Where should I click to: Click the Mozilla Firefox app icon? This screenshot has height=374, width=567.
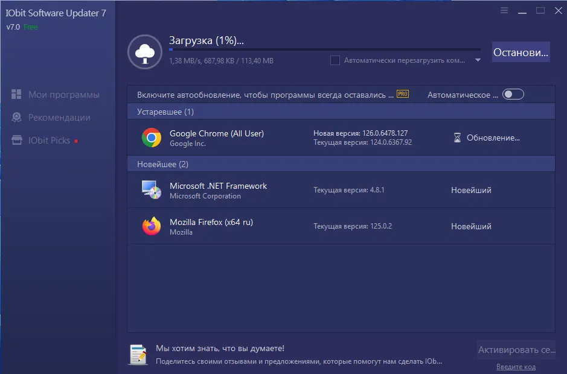(x=152, y=226)
